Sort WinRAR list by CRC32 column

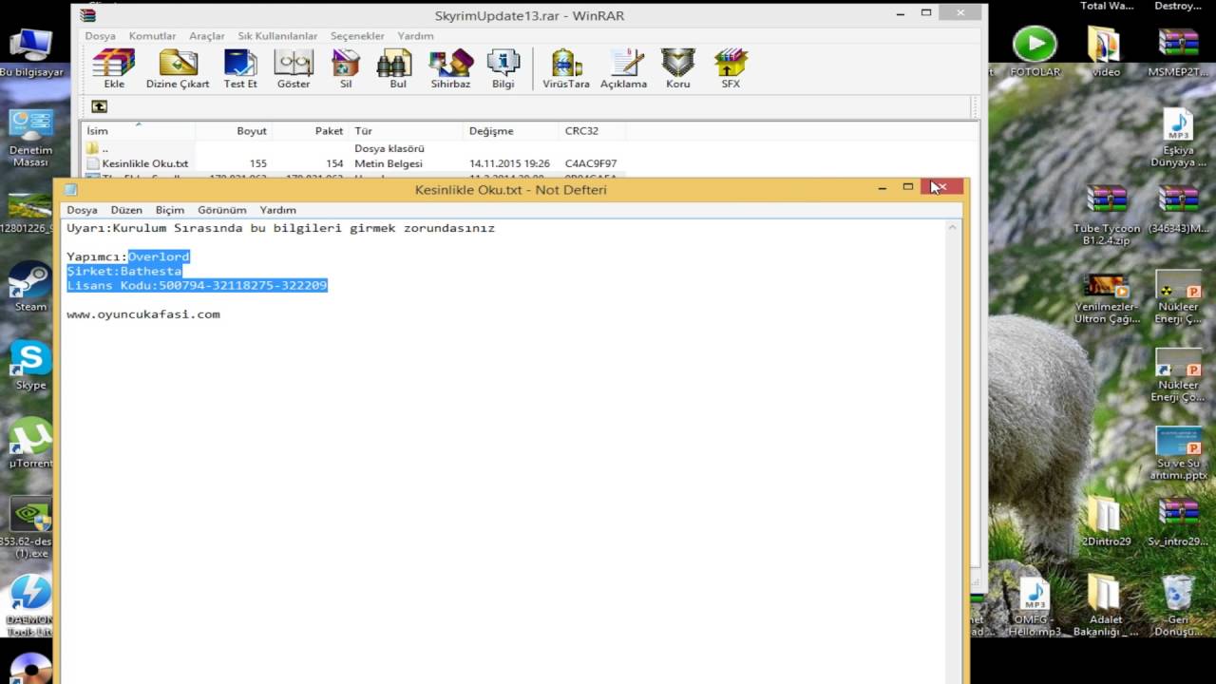tap(592, 131)
